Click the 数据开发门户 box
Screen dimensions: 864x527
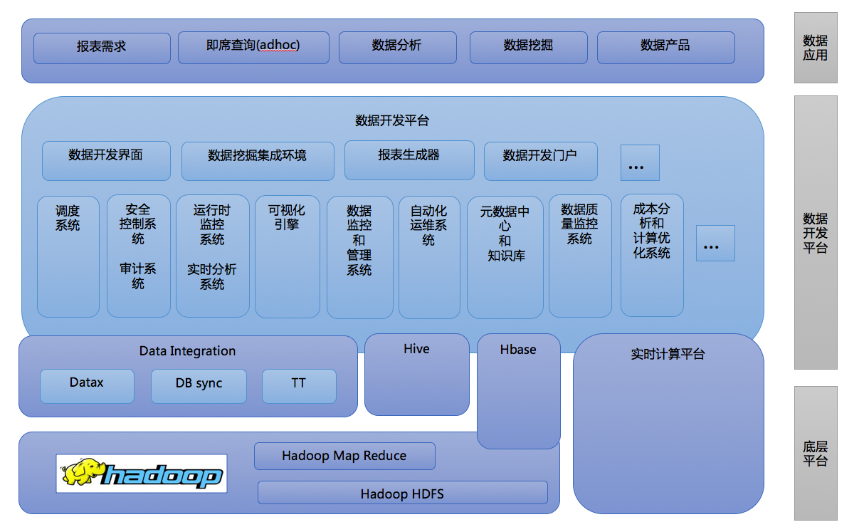pyautogui.click(x=540, y=161)
